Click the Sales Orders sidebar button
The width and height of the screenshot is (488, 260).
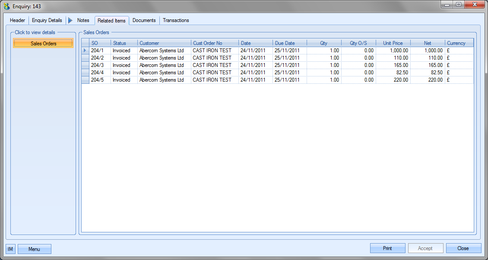(43, 43)
